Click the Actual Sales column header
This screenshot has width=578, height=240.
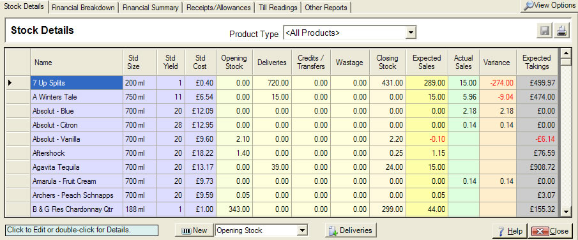(464, 63)
